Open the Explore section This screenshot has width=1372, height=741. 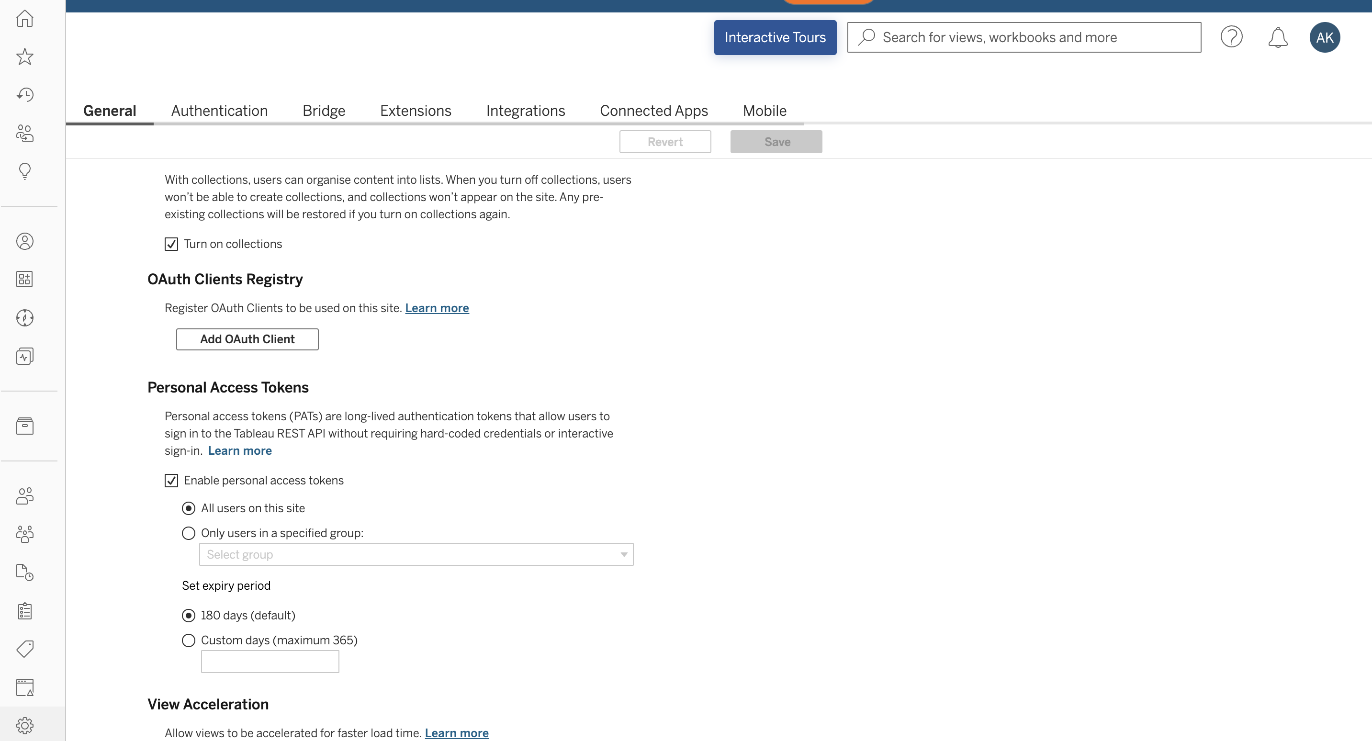25,318
